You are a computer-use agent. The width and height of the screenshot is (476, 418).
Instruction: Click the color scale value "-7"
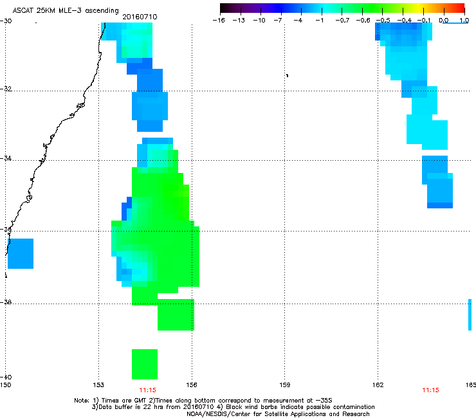point(278,21)
